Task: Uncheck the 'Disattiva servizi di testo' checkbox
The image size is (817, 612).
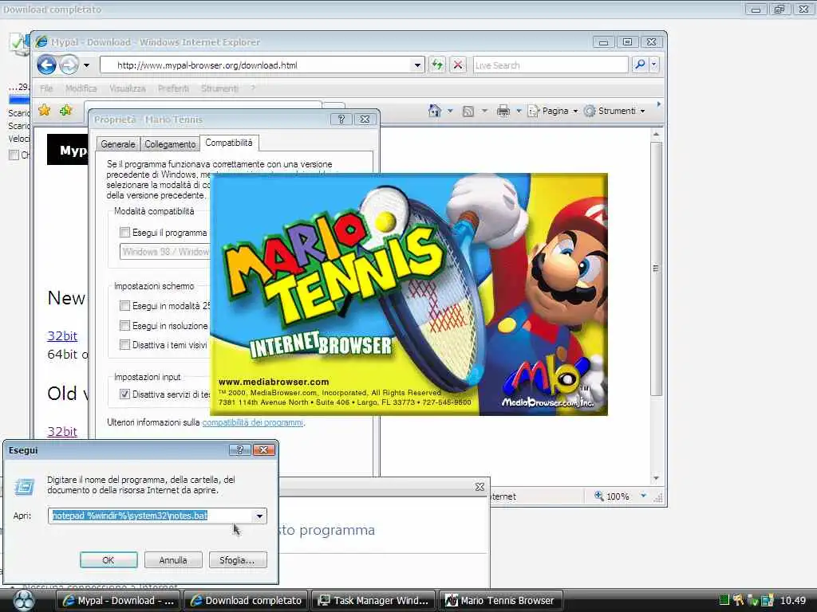Action: (124, 394)
